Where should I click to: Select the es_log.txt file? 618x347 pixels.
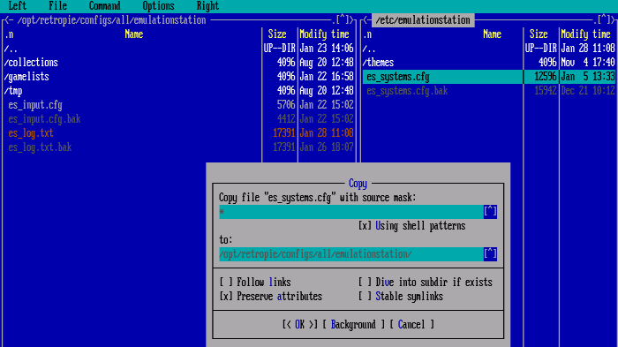tap(132, 133)
